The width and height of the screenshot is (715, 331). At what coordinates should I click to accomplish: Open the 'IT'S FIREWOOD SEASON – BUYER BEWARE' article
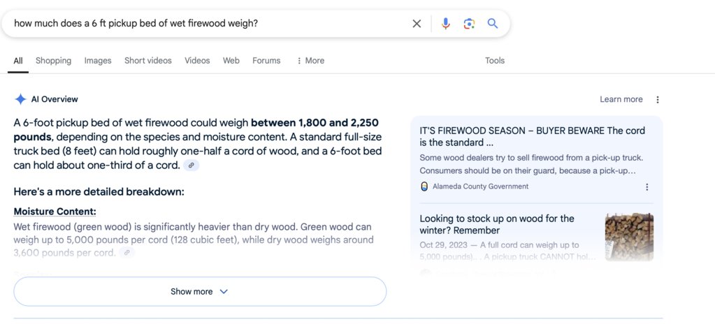coord(532,137)
